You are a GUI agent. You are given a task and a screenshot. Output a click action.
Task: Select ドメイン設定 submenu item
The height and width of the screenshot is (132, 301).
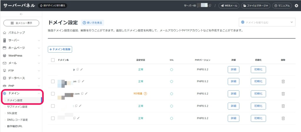(x=21, y=100)
